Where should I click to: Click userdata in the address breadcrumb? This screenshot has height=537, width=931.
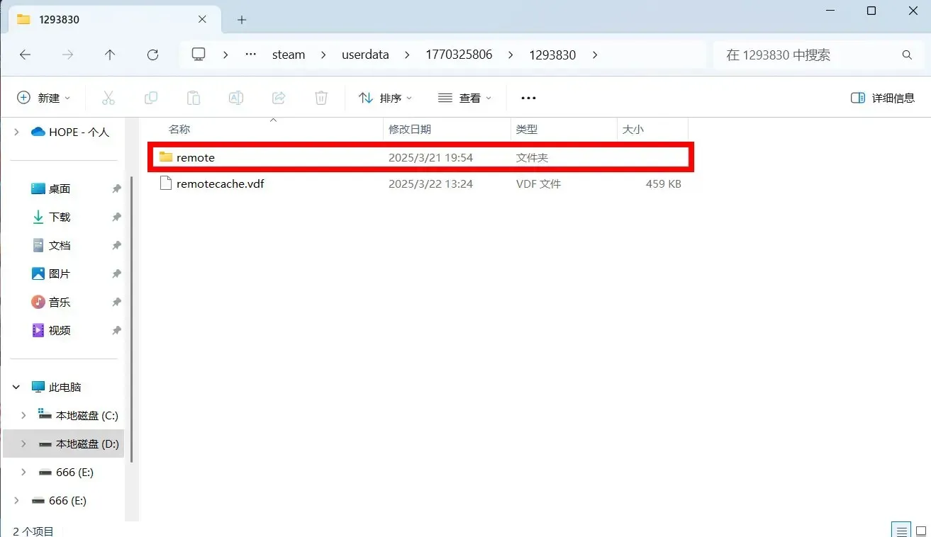click(365, 55)
